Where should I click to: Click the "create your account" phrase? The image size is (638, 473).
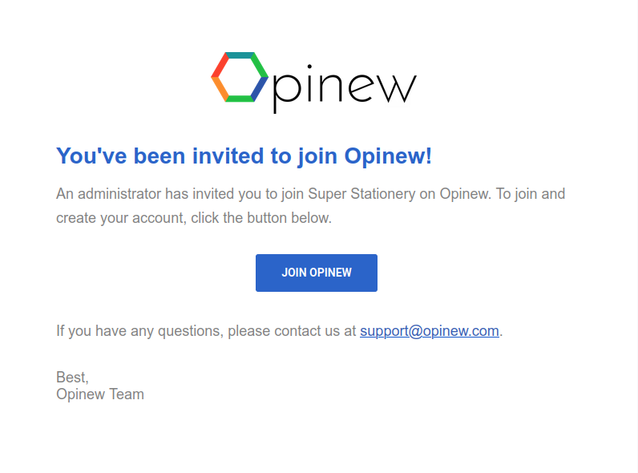coord(119,218)
